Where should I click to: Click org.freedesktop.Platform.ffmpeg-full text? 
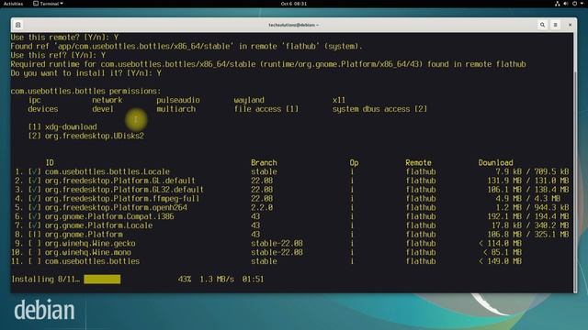[x=122, y=199]
